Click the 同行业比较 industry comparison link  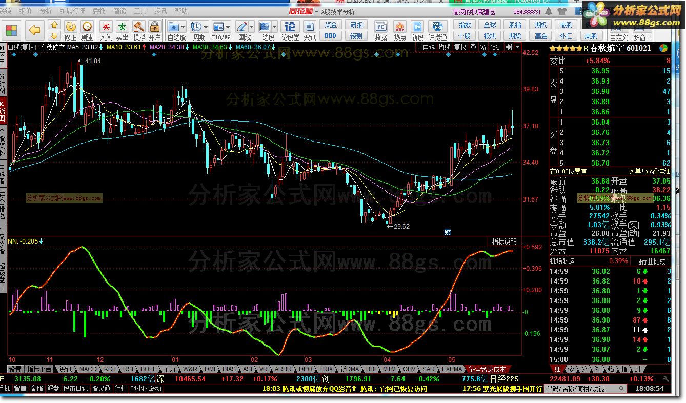click(650, 261)
